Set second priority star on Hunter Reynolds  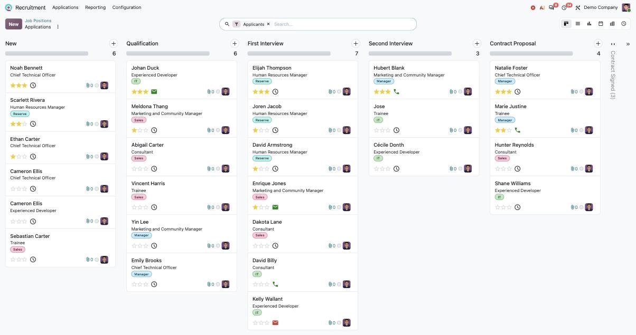(503, 169)
